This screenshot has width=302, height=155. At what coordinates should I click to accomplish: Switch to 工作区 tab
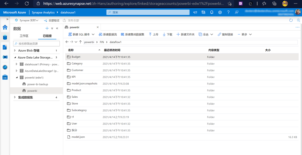click(x=24, y=36)
